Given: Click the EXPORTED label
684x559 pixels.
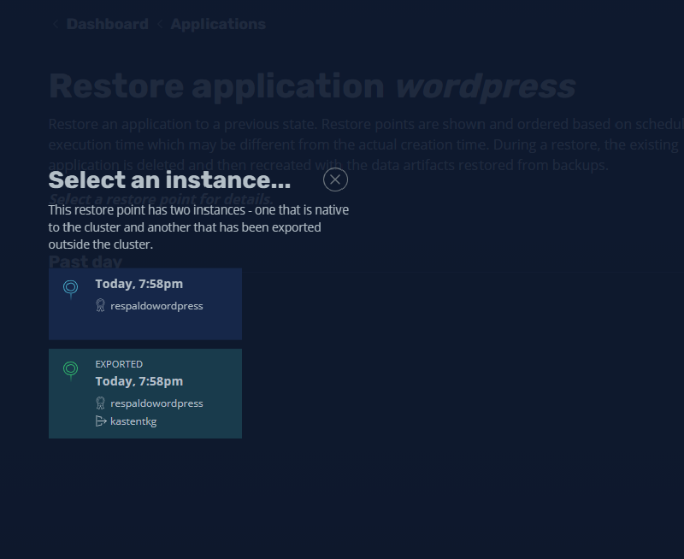Looking at the screenshot, I should coord(119,364).
